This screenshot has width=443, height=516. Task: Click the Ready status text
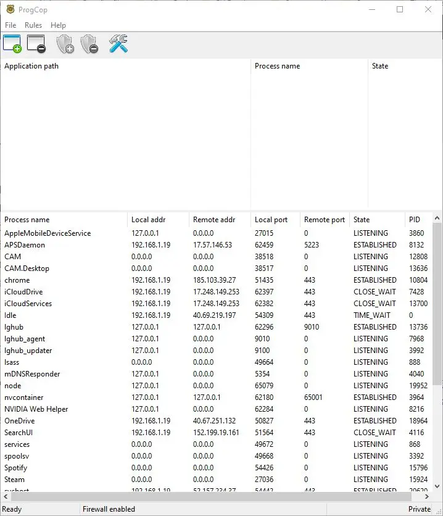pyautogui.click(x=12, y=509)
